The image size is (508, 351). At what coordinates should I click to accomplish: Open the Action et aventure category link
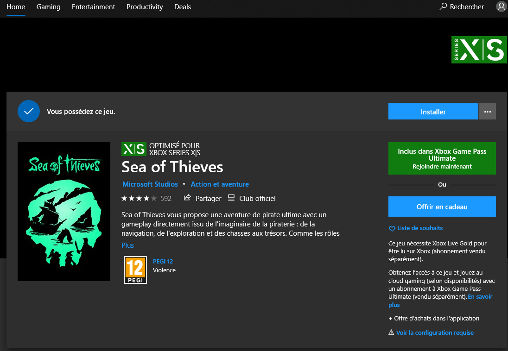(220, 184)
